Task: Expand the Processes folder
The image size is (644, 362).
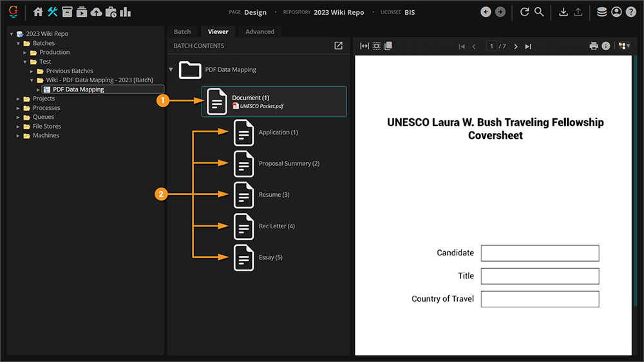Action: [x=18, y=108]
